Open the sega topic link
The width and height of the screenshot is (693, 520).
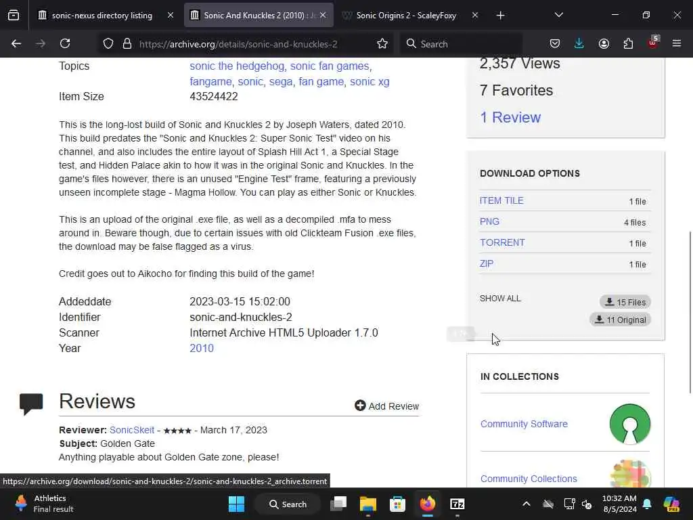coord(281,82)
